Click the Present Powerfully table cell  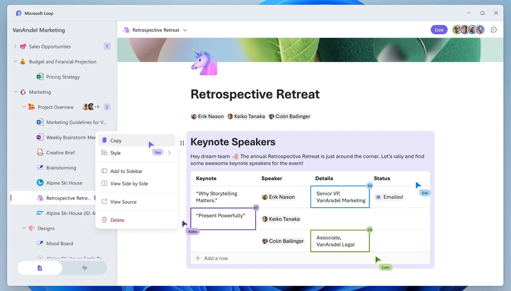point(223,219)
